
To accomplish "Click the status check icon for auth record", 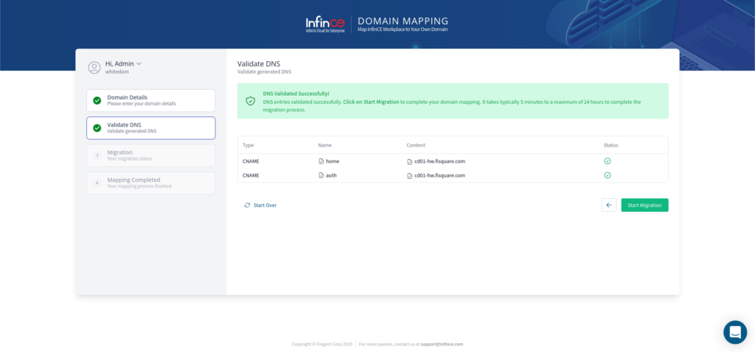I will pos(608,175).
